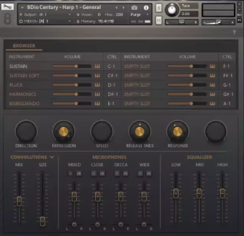This screenshot has height=236, width=244.
Task: Open WIDE microphone output routing button
Action: pyautogui.click(x=148, y=173)
